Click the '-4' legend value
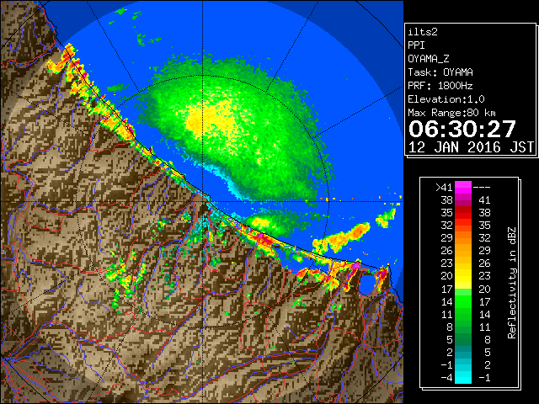 pyautogui.click(x=446, y=377)
